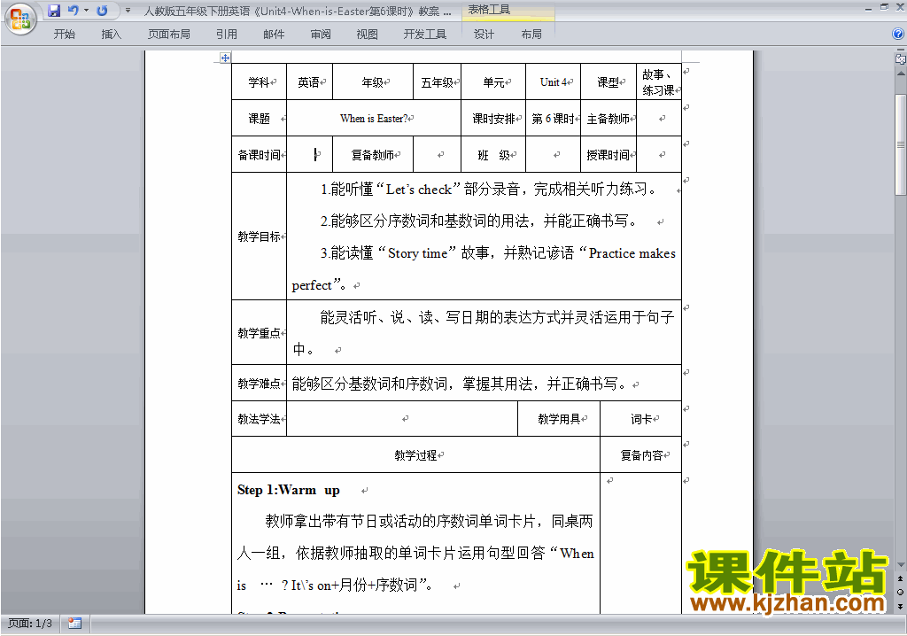Image resolution: width=907 pixels, height=636 pixels.
Task: Open the table tools 设计 tab
Action: (484, 35)
